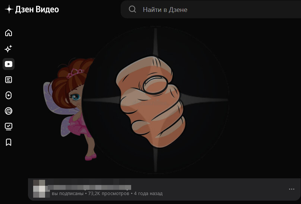Image resolution: width=301 pixels, height=204 pixels.
Task: Click the magnifier search icon
Action: 132,9
